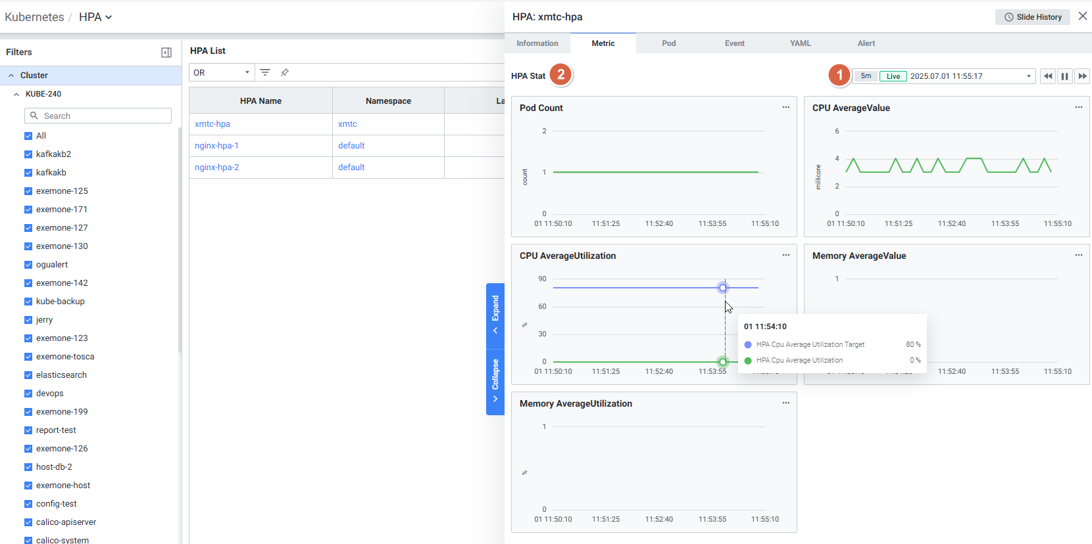Pause the live metric updates
Viewport: 1092px width, 544px height.
[1065, 76]
